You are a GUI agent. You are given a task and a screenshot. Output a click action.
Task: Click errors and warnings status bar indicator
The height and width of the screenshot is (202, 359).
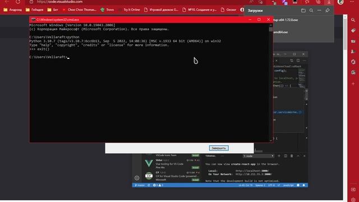[158, 185]
